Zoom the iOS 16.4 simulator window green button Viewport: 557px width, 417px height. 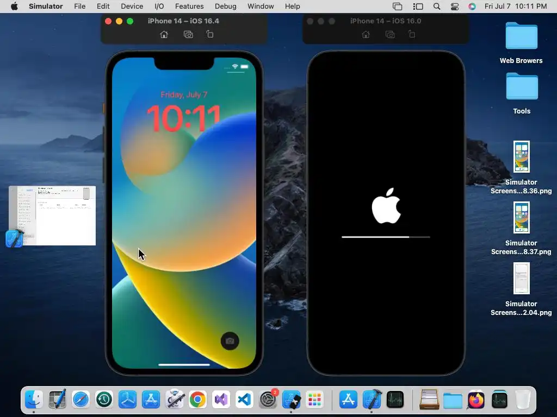coord(130,21)
